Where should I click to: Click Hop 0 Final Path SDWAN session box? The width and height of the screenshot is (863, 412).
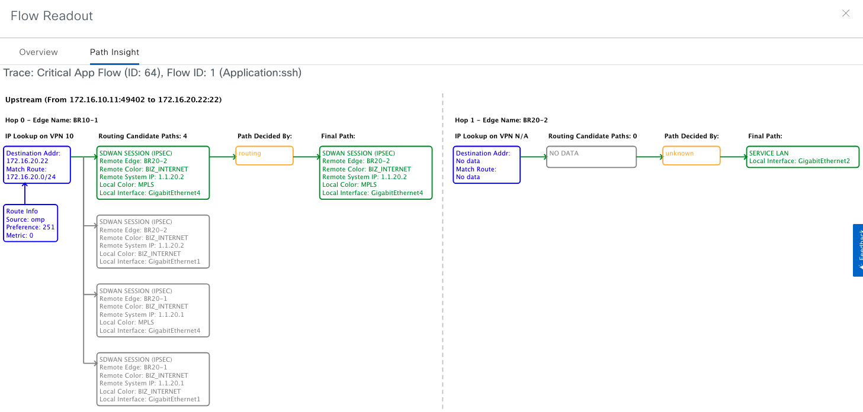376,173
